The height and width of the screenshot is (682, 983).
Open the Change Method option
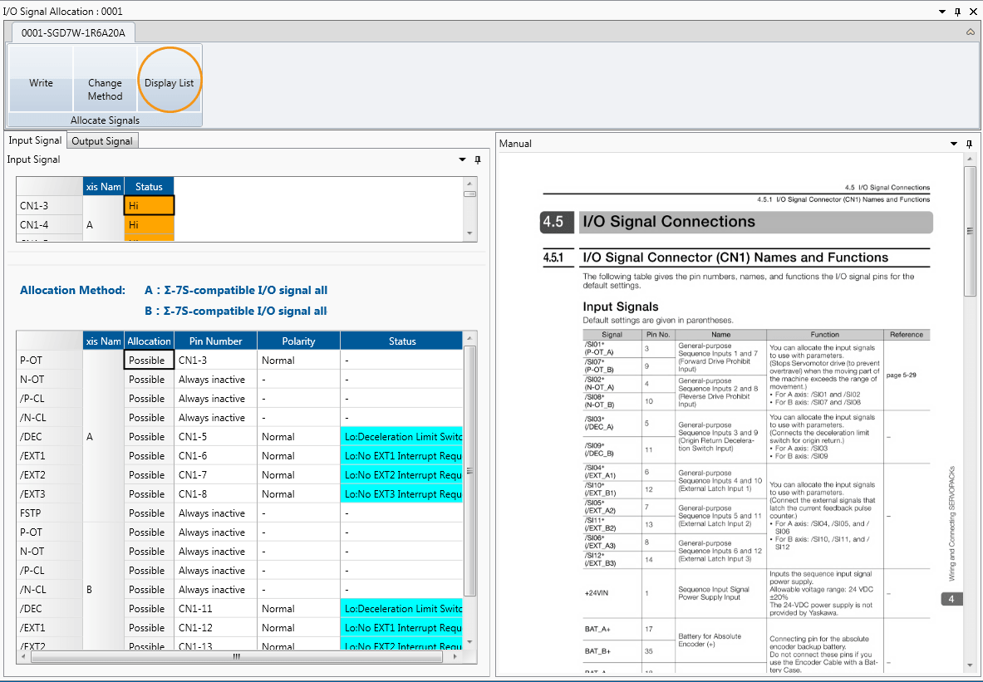pyautogui.click(x=105, y=89)
